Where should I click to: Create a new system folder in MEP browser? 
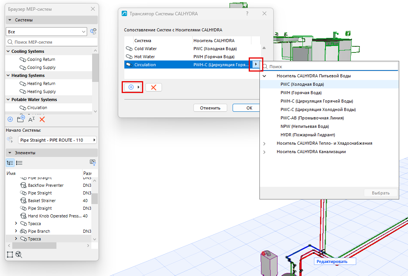click(21, 119)
